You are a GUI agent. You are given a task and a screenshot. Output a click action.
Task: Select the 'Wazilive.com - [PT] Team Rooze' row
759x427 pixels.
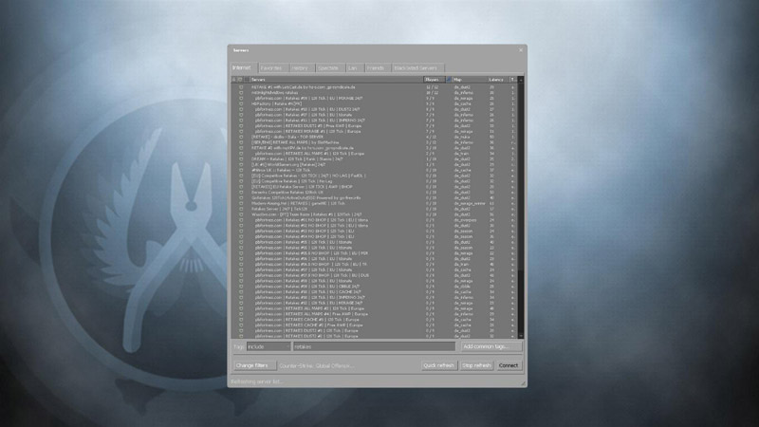pyautogui.click(x=375, y=214)
